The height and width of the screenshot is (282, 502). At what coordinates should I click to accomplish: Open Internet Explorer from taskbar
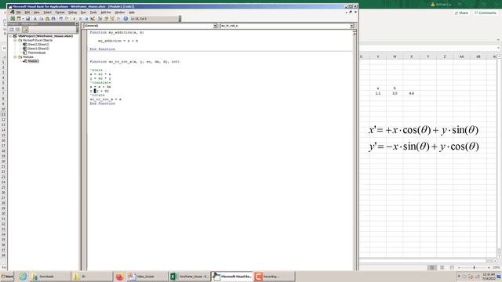pos(23,277)
